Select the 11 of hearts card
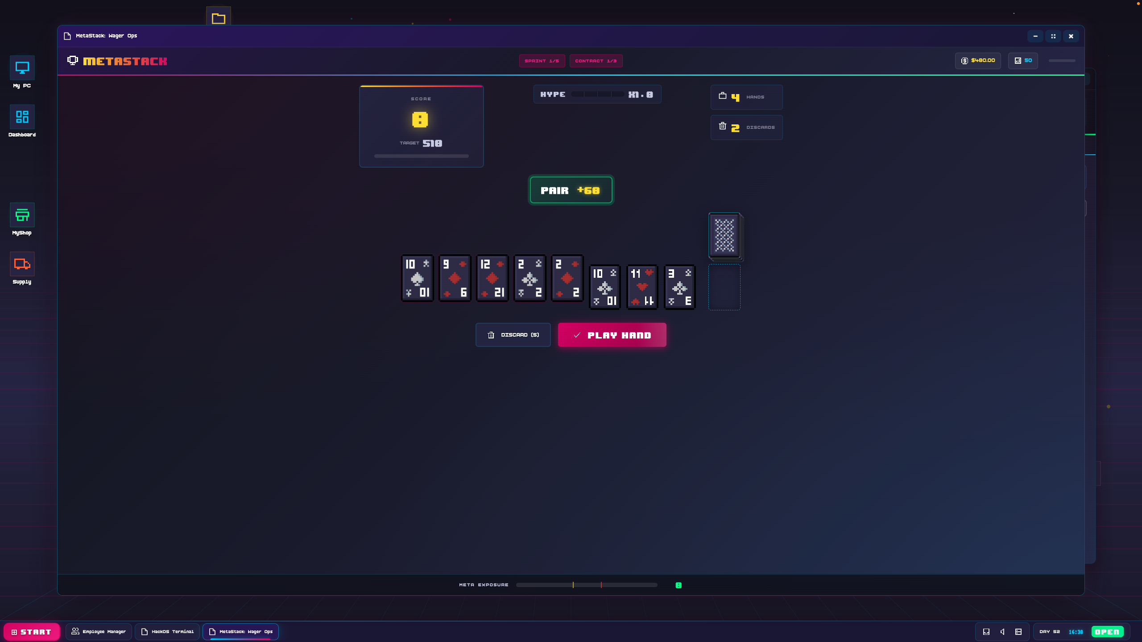1142x642 pixels. [x=642, y=287]
